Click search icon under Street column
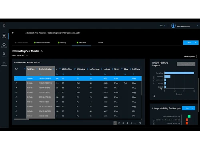 click(116, 74)
